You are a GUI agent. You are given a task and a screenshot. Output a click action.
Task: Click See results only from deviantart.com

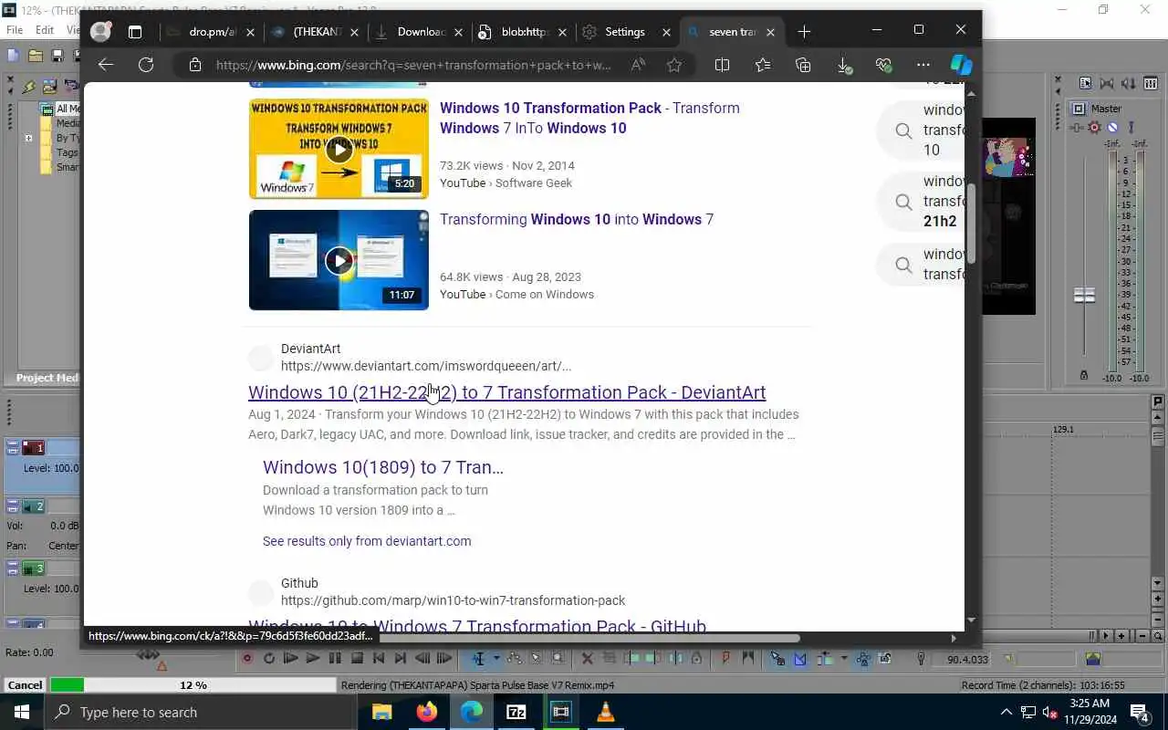367,541
